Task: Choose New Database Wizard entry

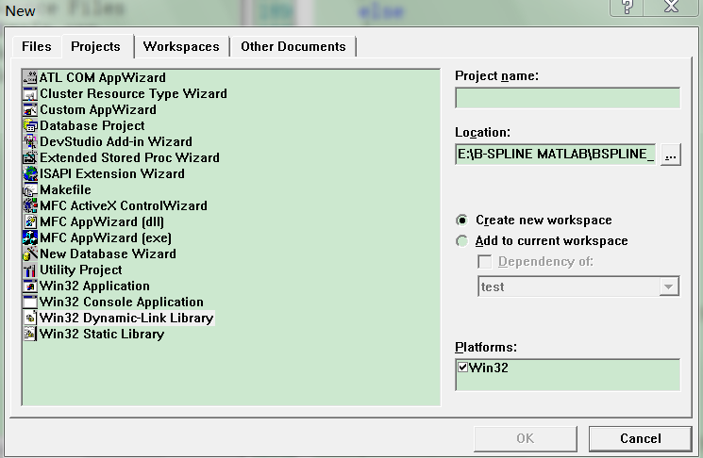Action: tap(108, 254)
